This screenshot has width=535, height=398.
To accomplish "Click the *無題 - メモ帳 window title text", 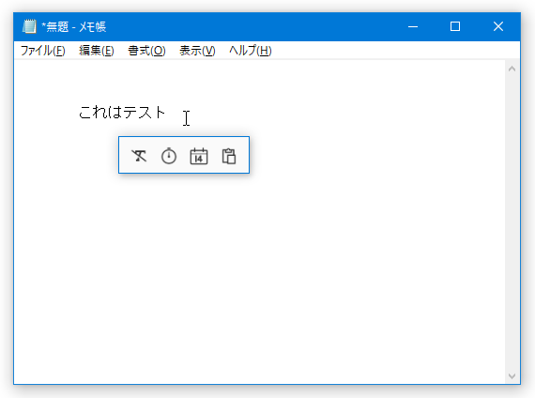I will pos(74,26).
